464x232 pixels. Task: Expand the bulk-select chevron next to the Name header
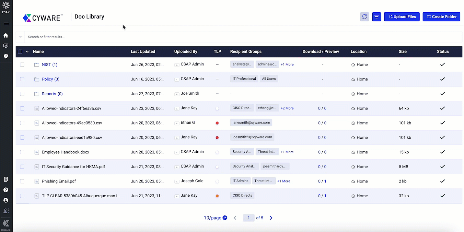pos(27,52)
